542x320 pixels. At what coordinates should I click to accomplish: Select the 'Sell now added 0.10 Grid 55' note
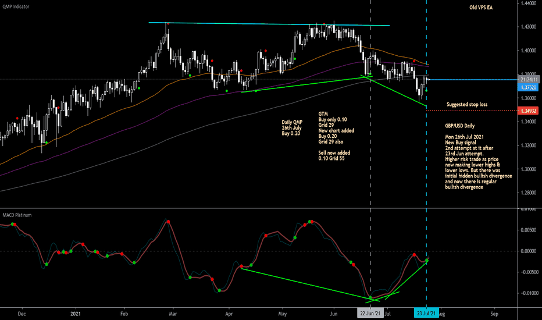click(x=334, y=155)
